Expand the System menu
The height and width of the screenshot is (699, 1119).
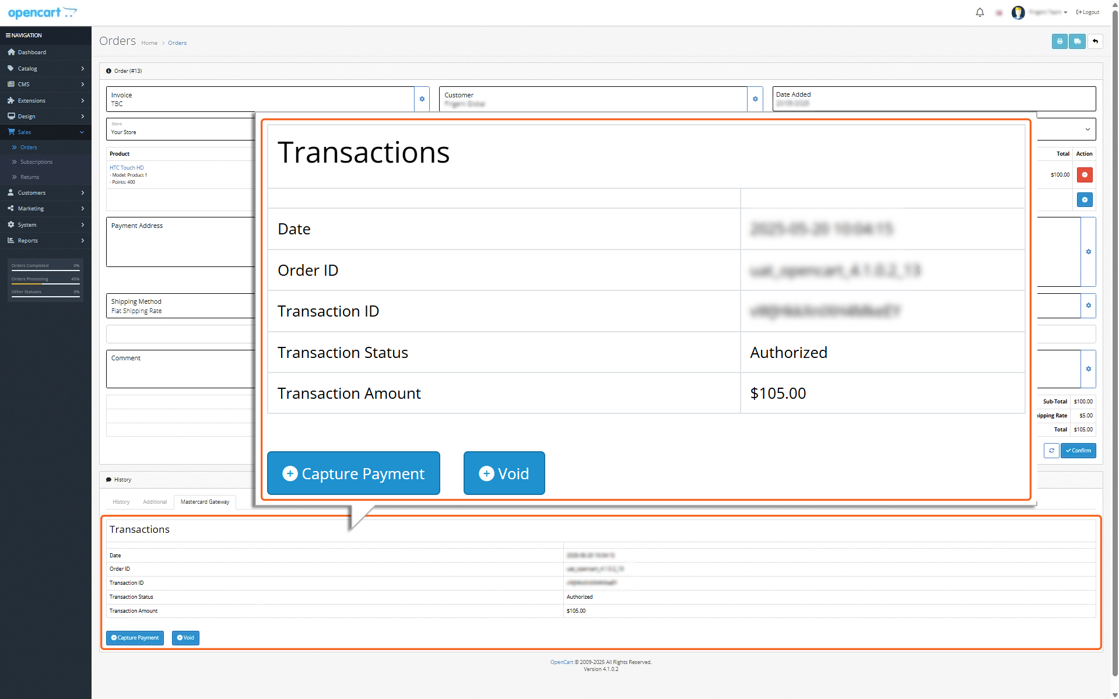[45, 225]
